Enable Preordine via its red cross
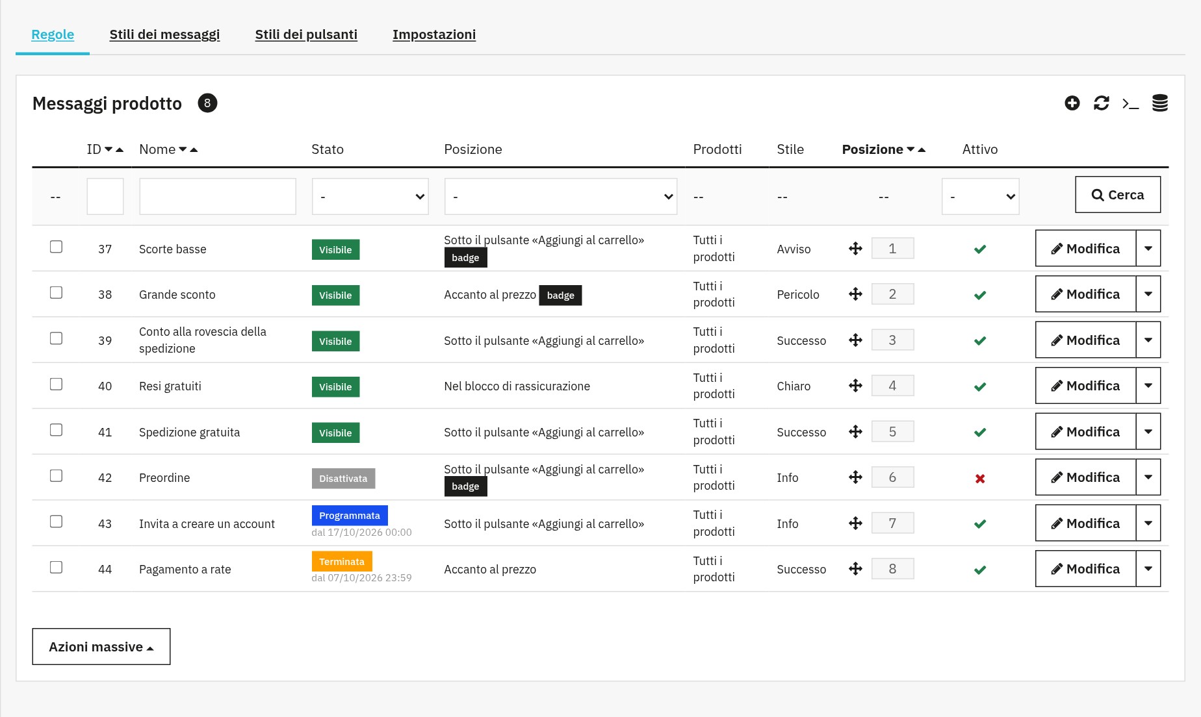This screenshot has width=1201, height=717. click(x=980, y=479)
